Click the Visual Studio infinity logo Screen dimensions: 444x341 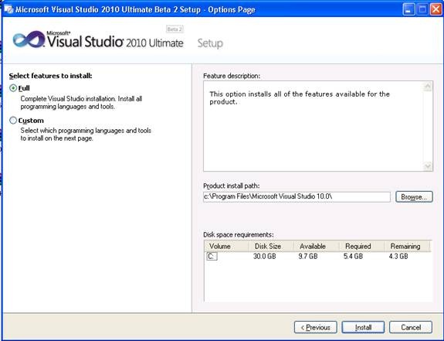(29, 39)
